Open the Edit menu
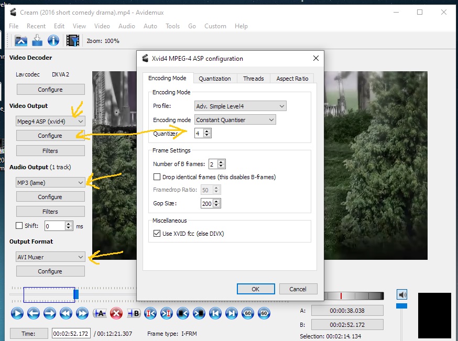This screenshot has height=341, width=458. tap(59, 26)
